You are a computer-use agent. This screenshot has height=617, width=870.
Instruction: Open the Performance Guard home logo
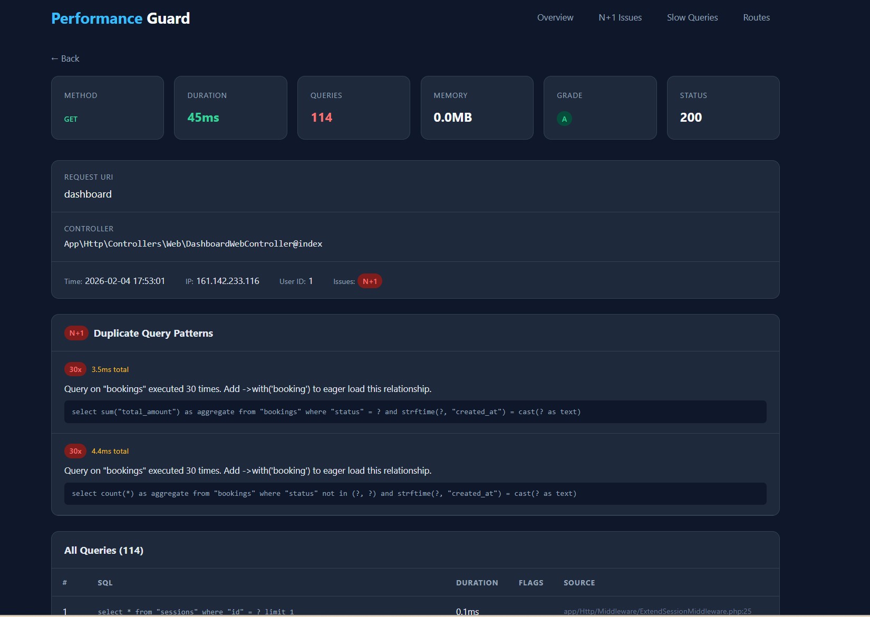[x=120, y=18]
